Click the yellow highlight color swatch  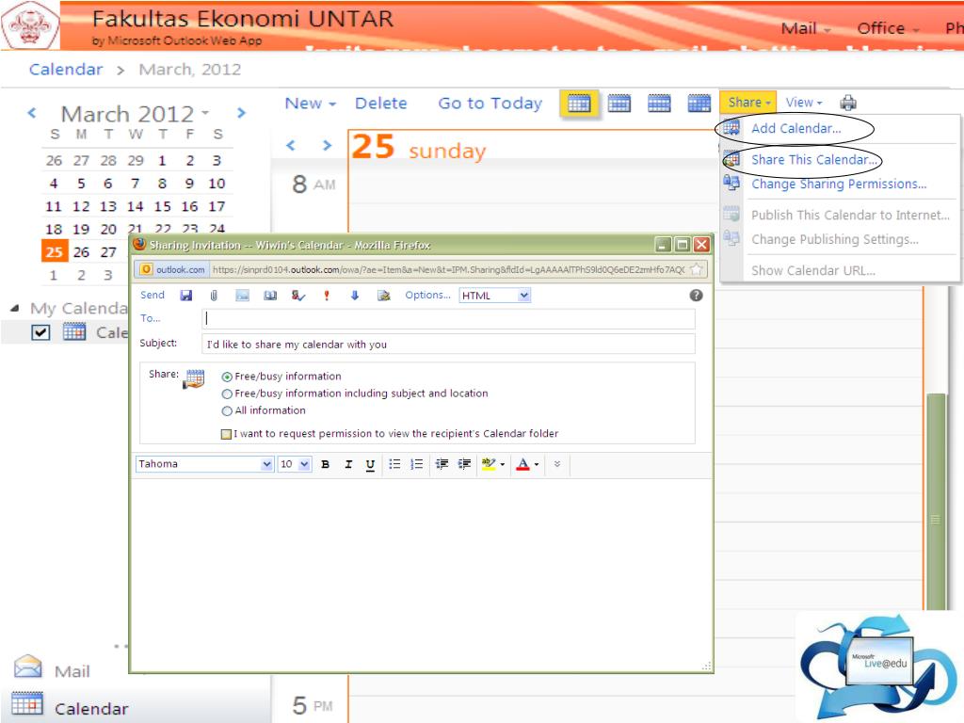click(489, 464)
